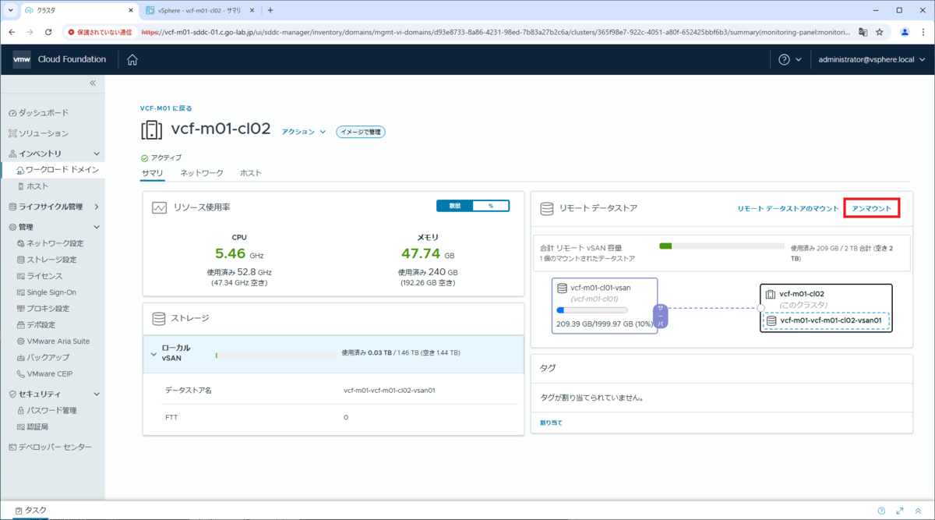Click the tab search dropdown arrow in Chrome
935x520 pixels.
[x=10, y=10]
